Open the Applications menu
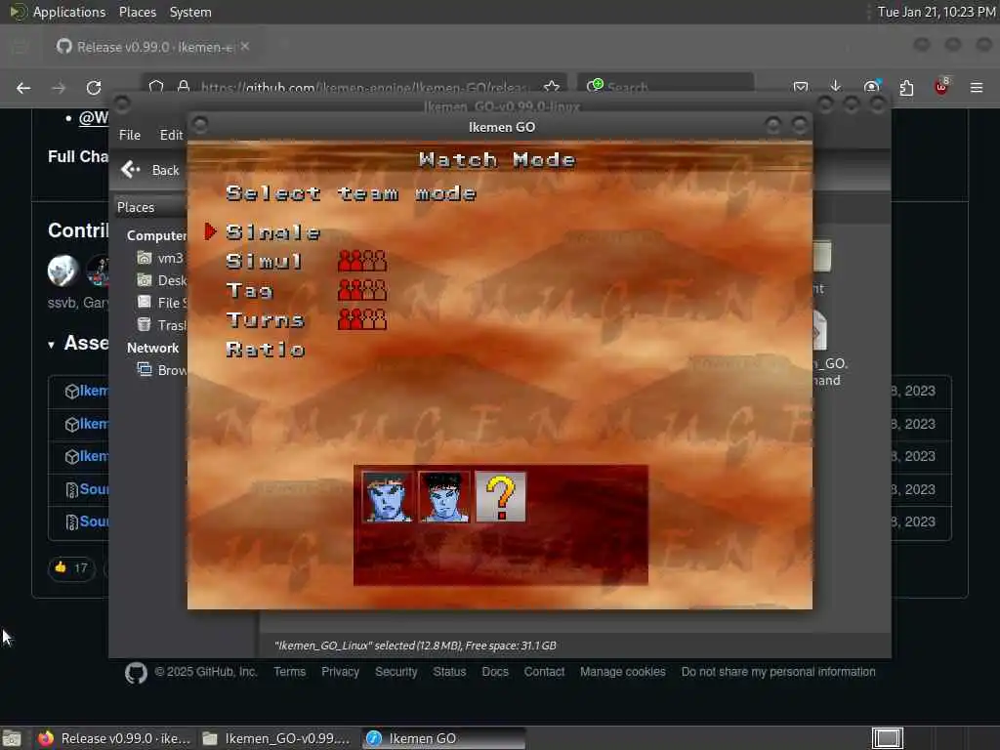This screenshot has width=1000, height=750. click(69, 12)
